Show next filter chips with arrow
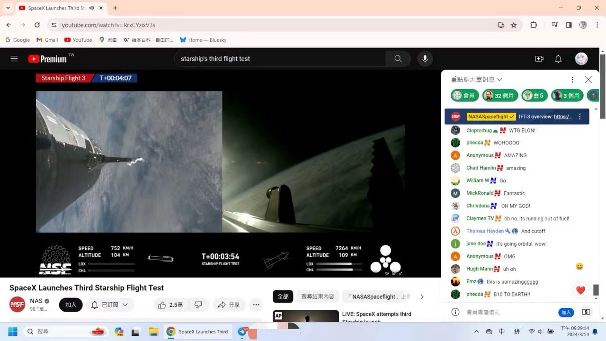Viewport: 606px width, 341px height. [x=422, y=296]
